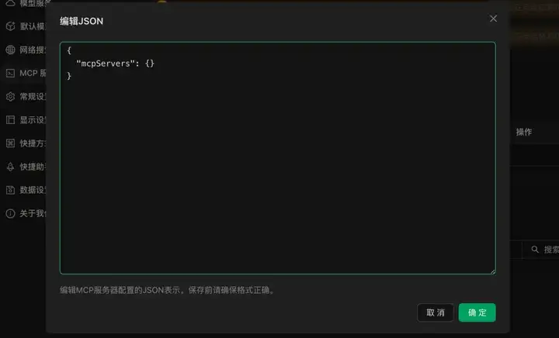
Task: Click the search magnifier icon at right
Action: [535, 250]
